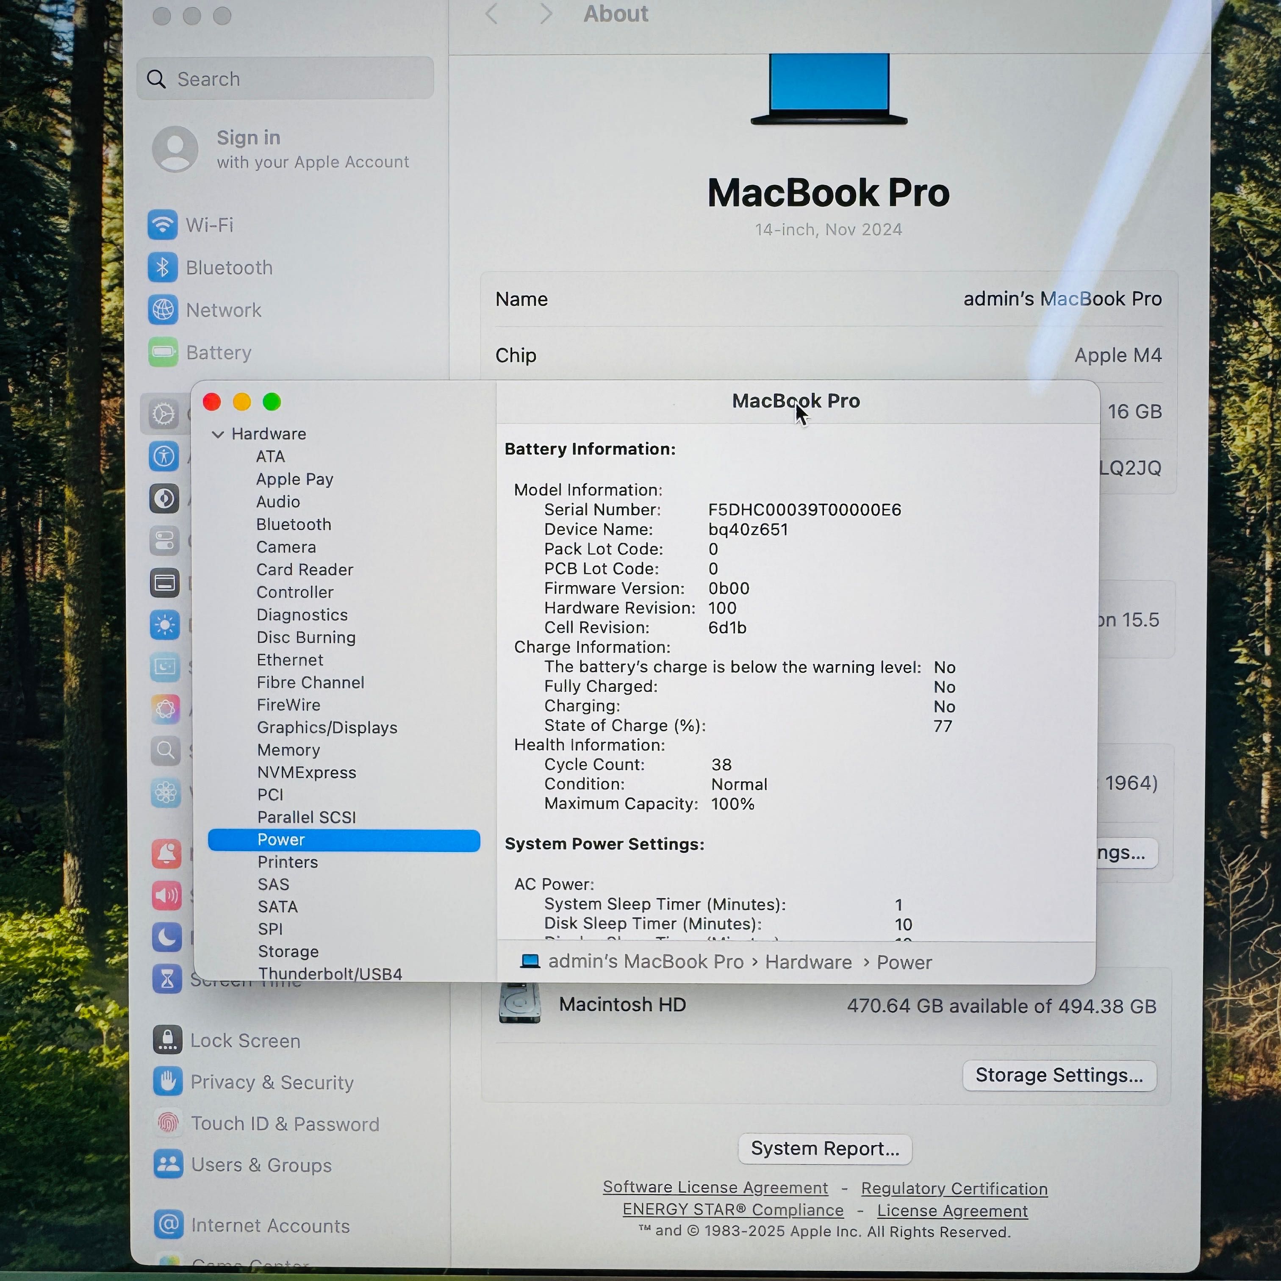This screenshot has width=1281, height=1281.
Task: Select the Network globe icon
Action: coord(162,310)
